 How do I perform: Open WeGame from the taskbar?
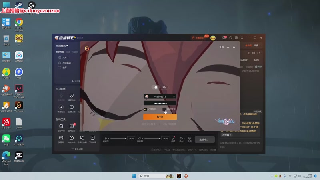point(179,176)
